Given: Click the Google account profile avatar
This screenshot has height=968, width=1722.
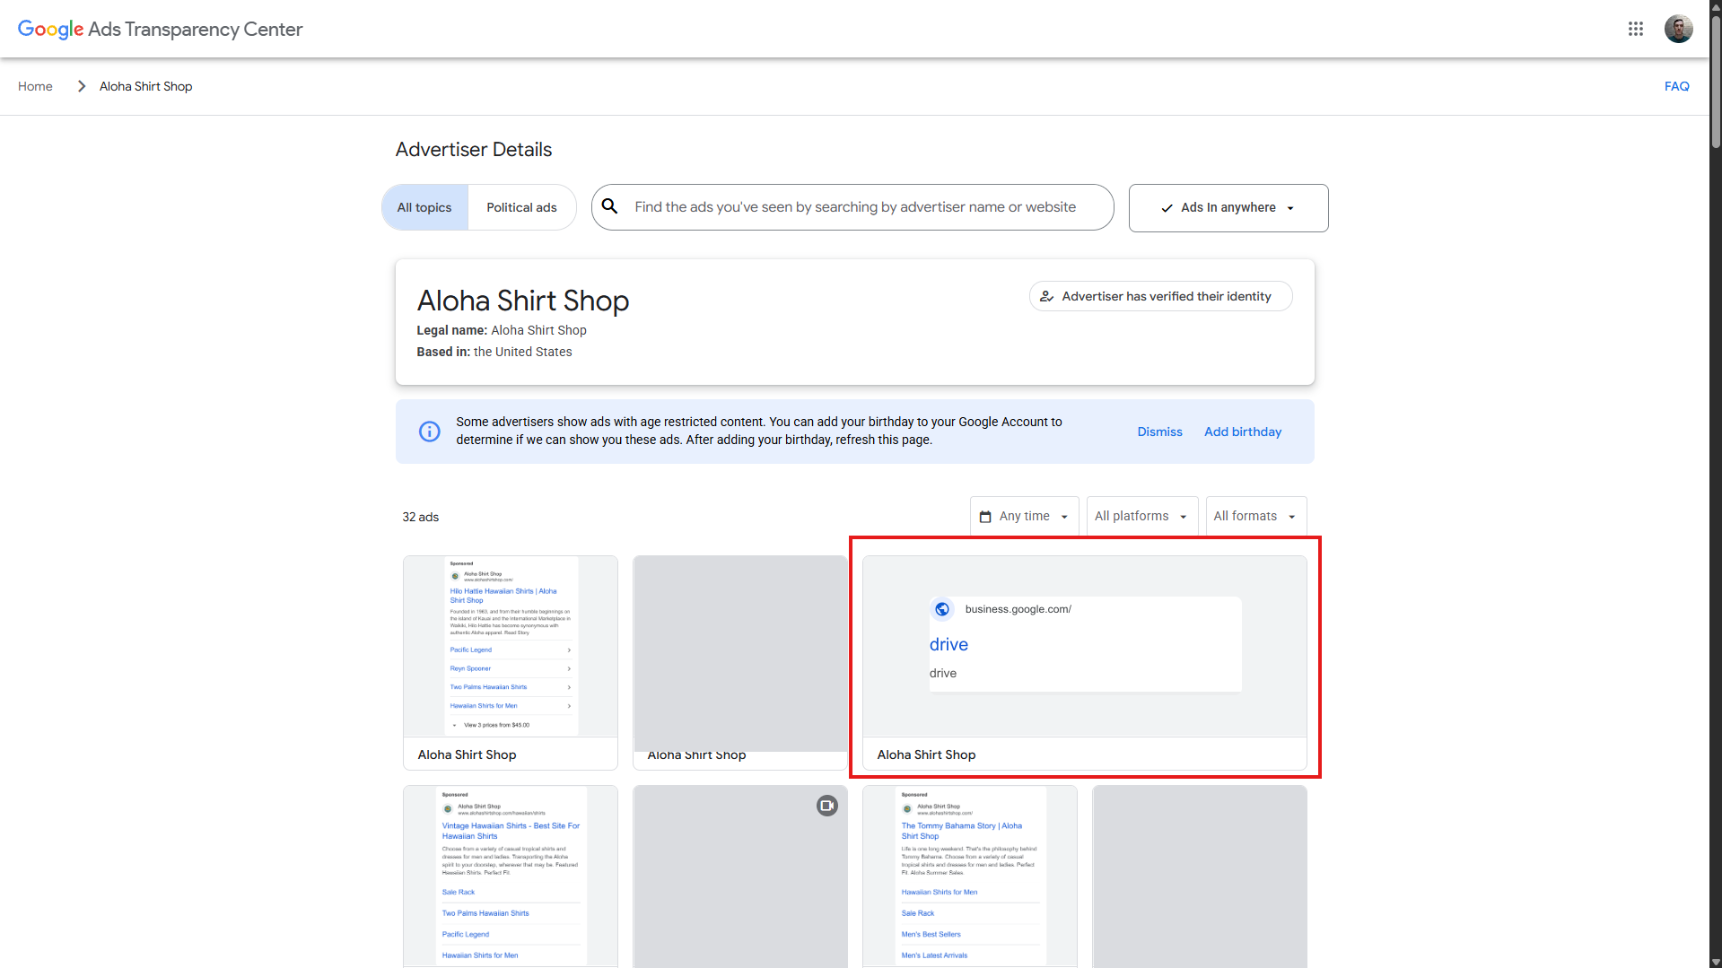Looking at the screenshot, I should [x=1678, y=29].
